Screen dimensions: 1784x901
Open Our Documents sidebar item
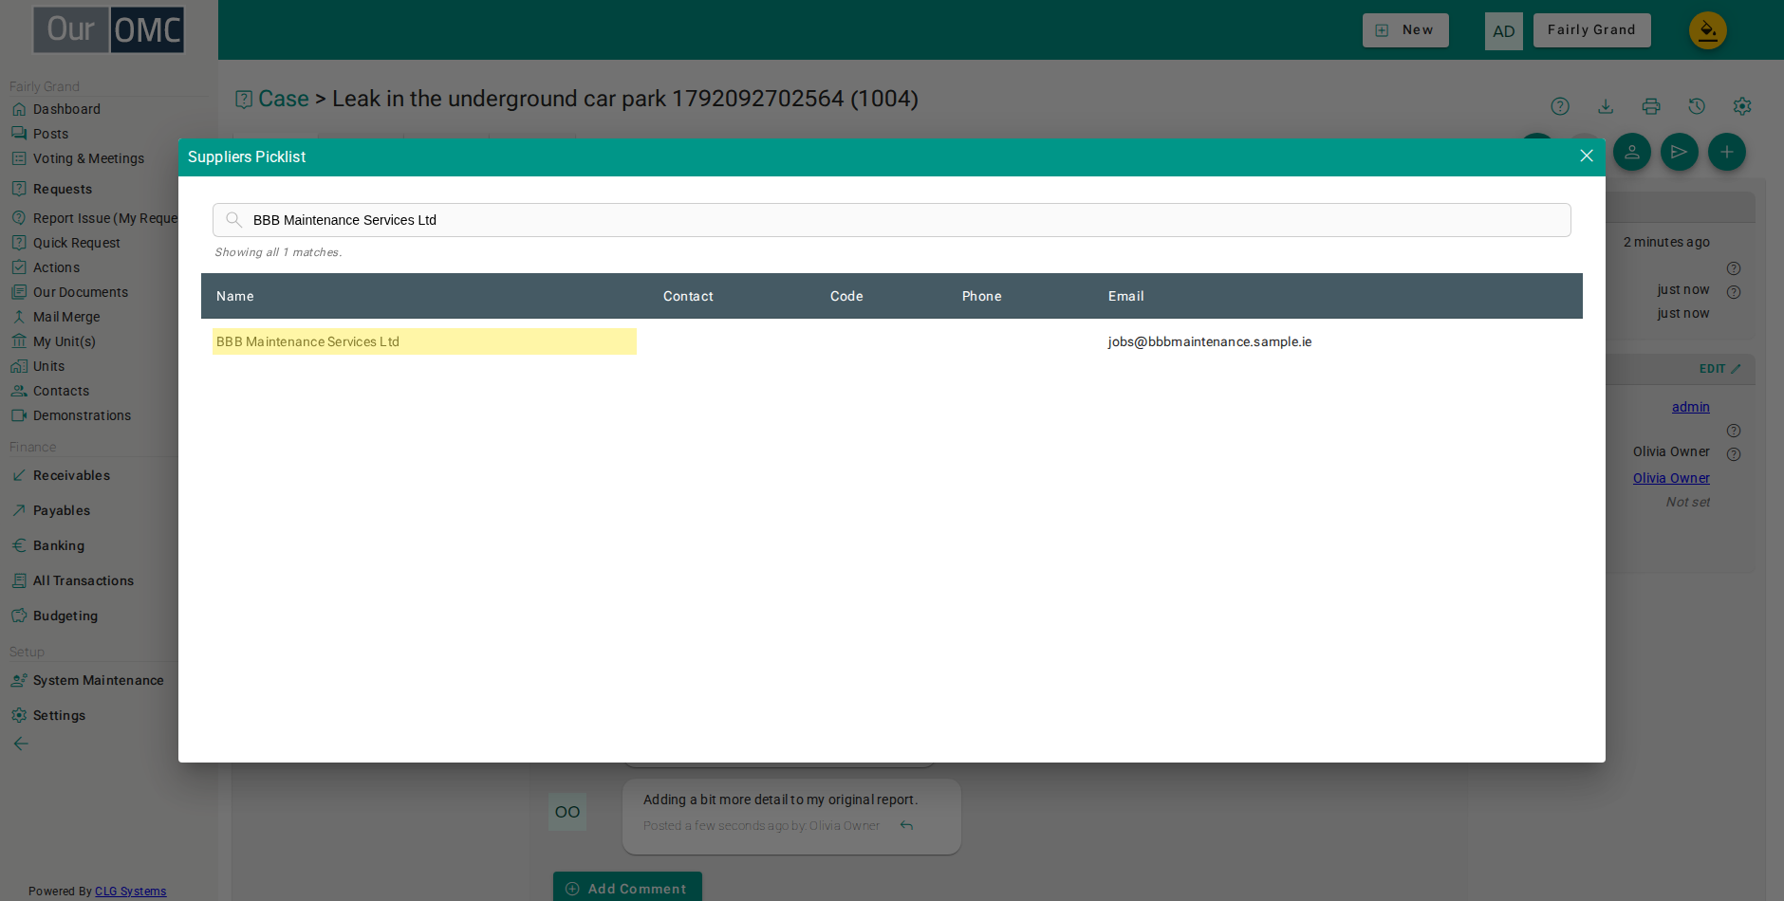click(80, 292)
